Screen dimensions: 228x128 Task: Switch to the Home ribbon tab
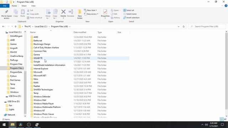pos(14,6)
